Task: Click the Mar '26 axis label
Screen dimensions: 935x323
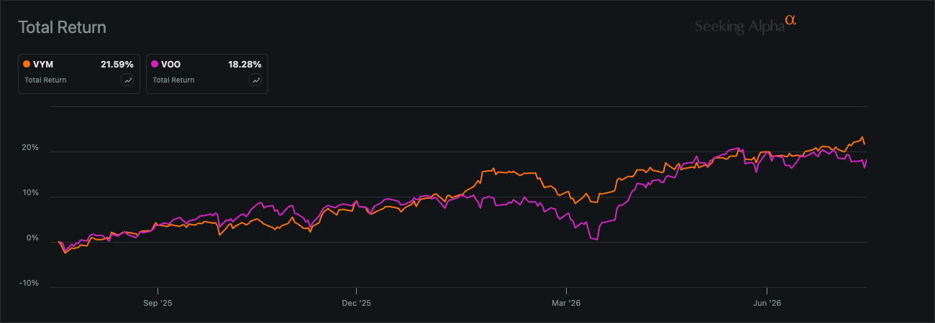Action: click(566, 304)
